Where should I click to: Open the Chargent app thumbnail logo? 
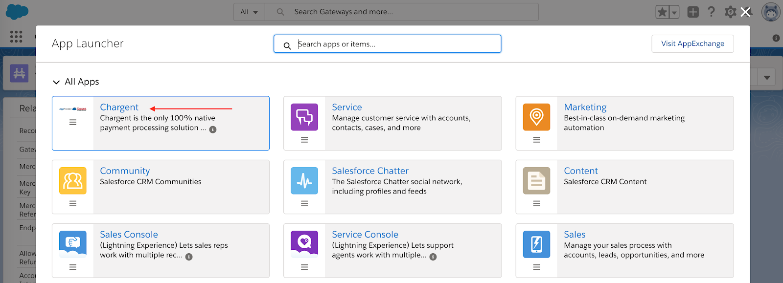(72, 109)
